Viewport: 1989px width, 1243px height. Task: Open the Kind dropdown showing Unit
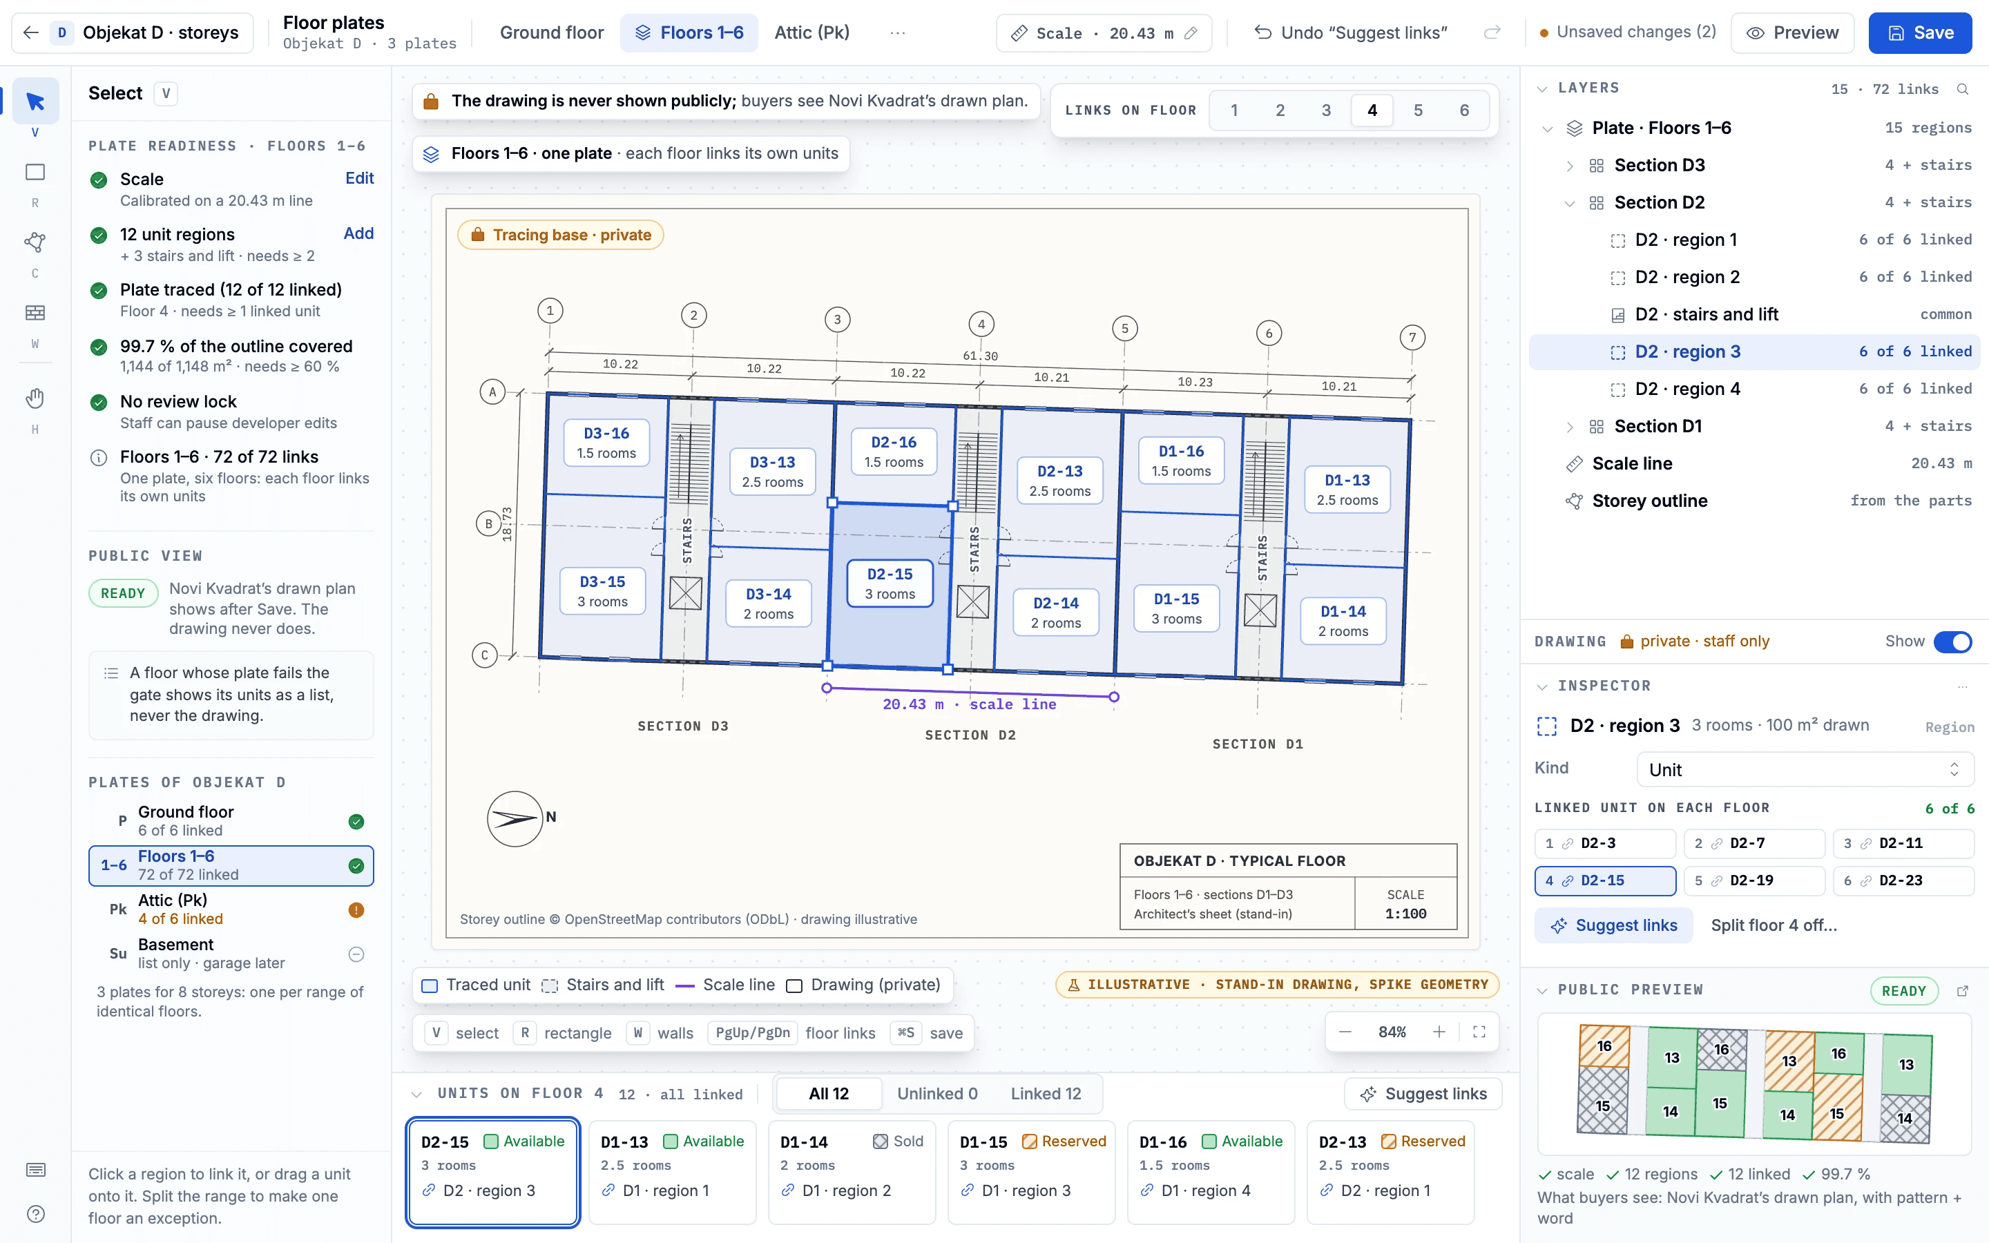[x=1805, y=769]
